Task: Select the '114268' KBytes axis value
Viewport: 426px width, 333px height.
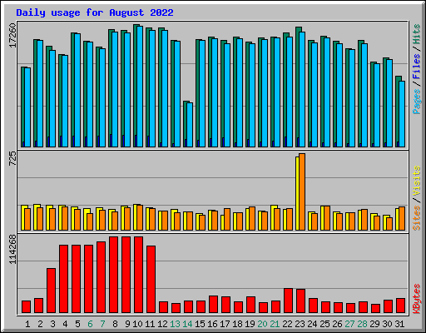Action: tap(12, 250)
